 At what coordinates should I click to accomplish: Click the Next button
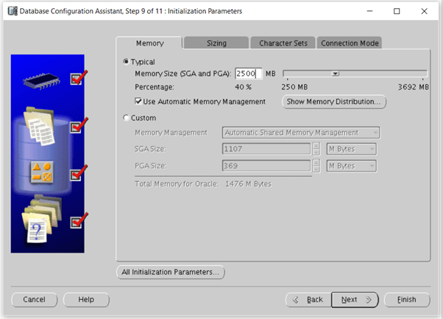point(354,300)
